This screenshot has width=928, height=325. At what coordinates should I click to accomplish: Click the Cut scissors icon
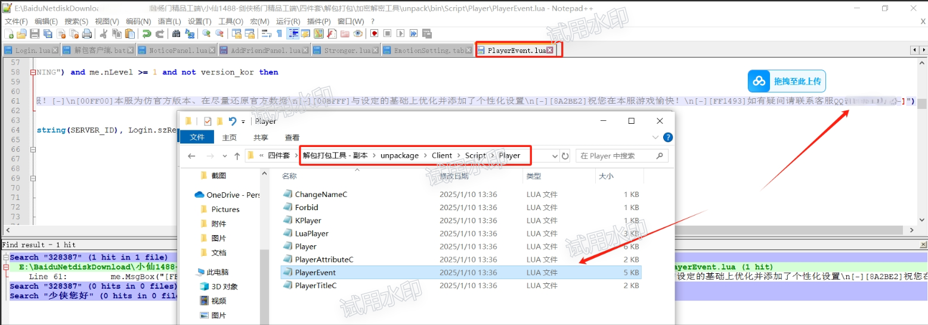click(104, 34)
